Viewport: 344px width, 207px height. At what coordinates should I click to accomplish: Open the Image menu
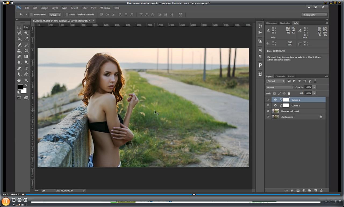[x=44, y=8]
